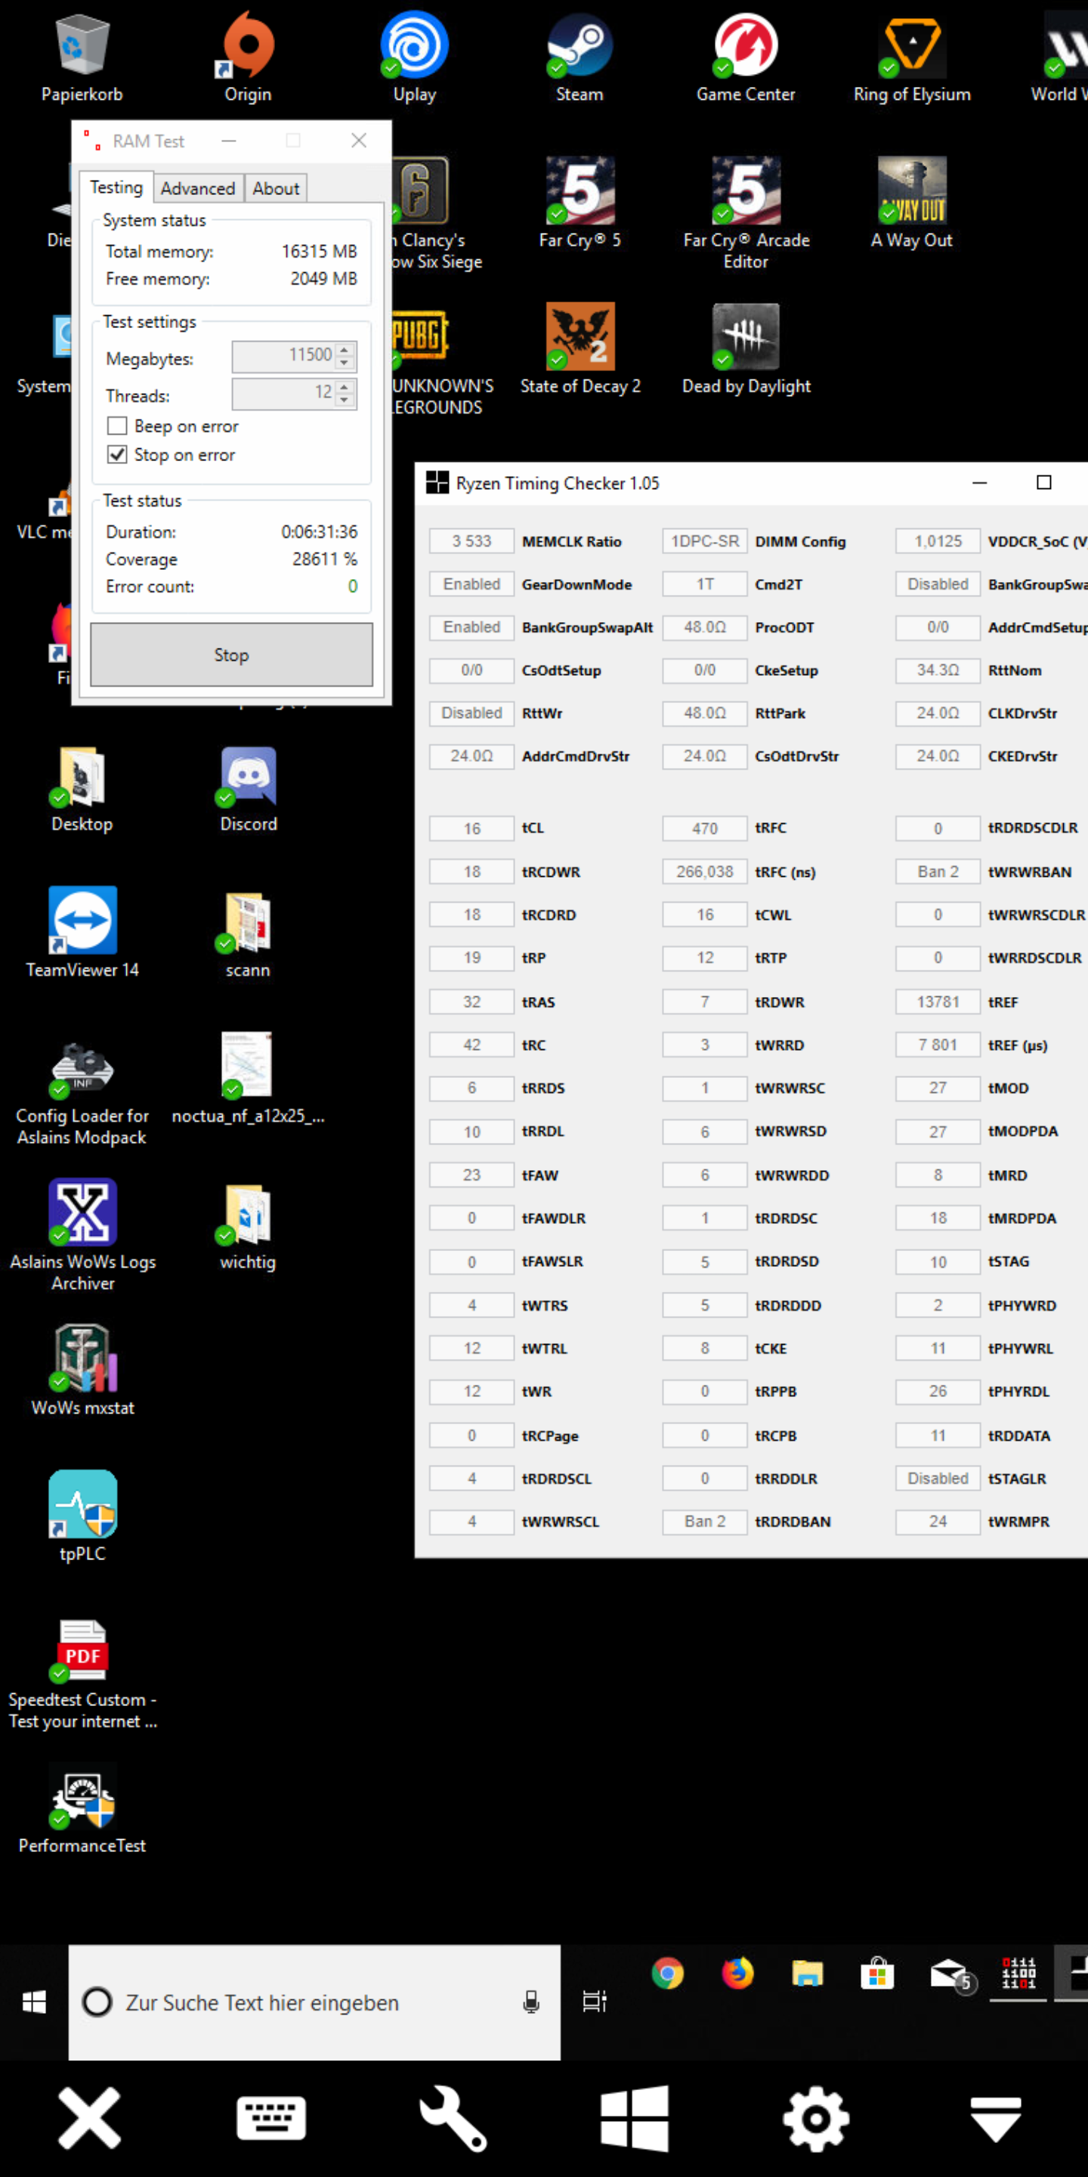Screen dimensions: 1088x2177
Task: Select Far Cry Arcade Editor icon
Action: [x=746, y=214]
